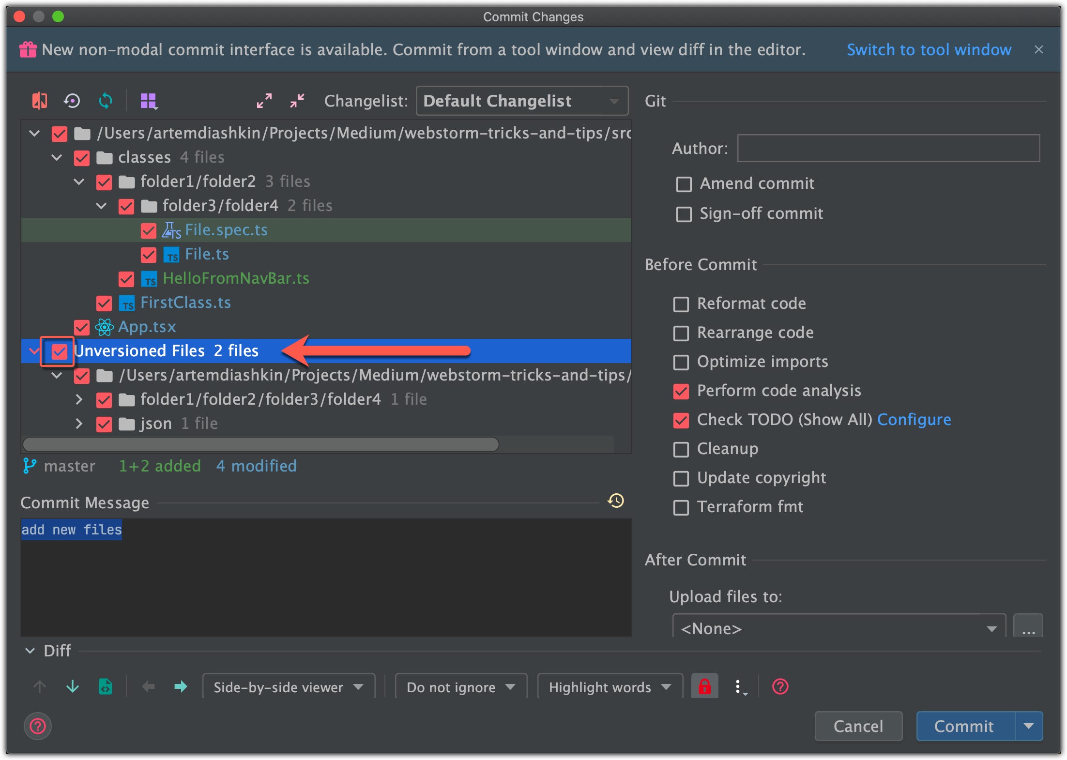Click the Author input field
Image resolution: width=1067 pixels, height=760 pixels.
(x=888, y=148)
